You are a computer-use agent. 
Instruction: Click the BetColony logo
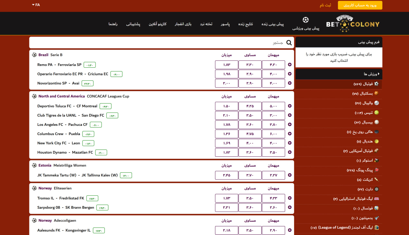(353, 24)
